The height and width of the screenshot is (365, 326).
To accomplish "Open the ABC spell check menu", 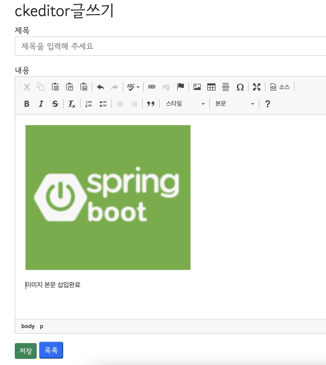I will click(x=133, y=87).
